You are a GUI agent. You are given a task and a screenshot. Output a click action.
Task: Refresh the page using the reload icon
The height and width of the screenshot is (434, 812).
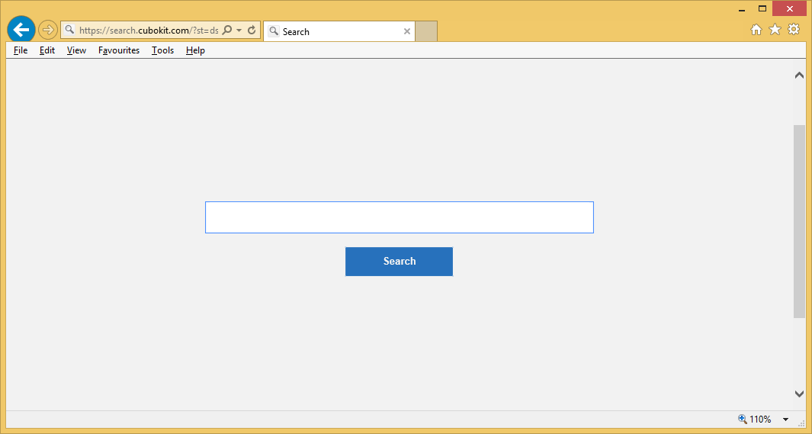pyautogui.click(x=252, y=31)
